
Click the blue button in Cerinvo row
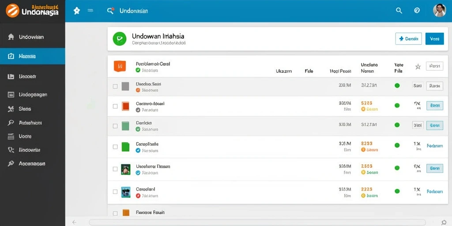click(x=434, y=106)
